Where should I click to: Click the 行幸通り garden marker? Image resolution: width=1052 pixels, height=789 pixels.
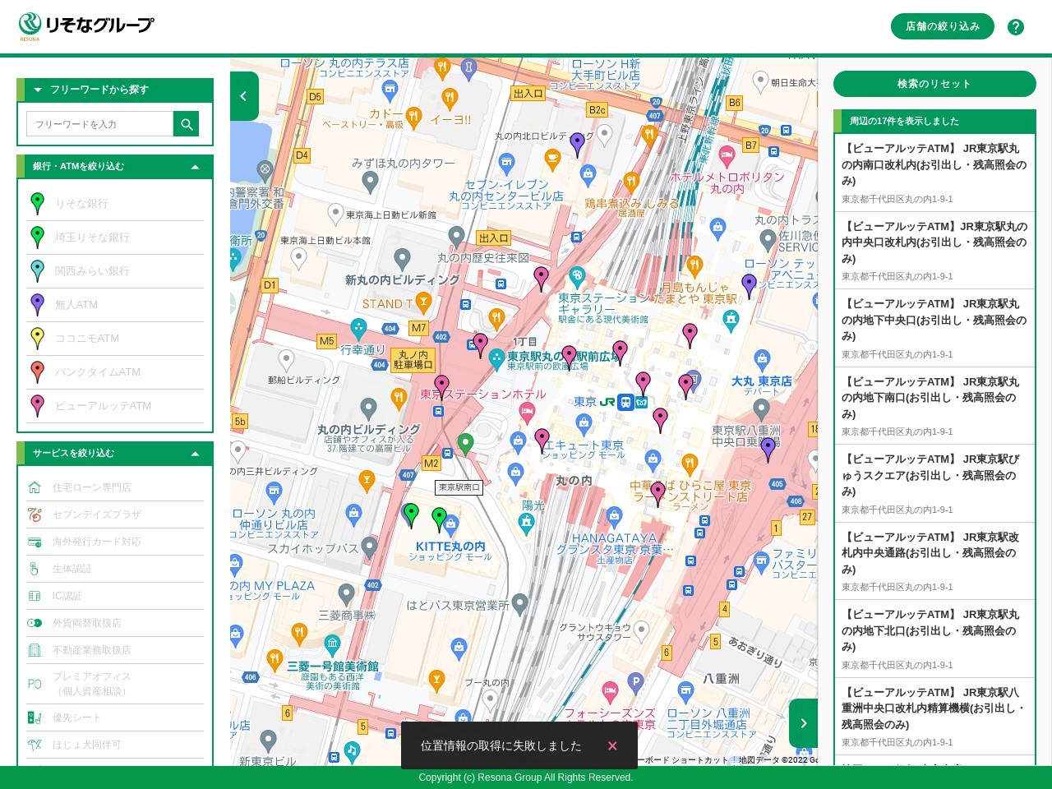pyautogui.click(x=359, y=329)
